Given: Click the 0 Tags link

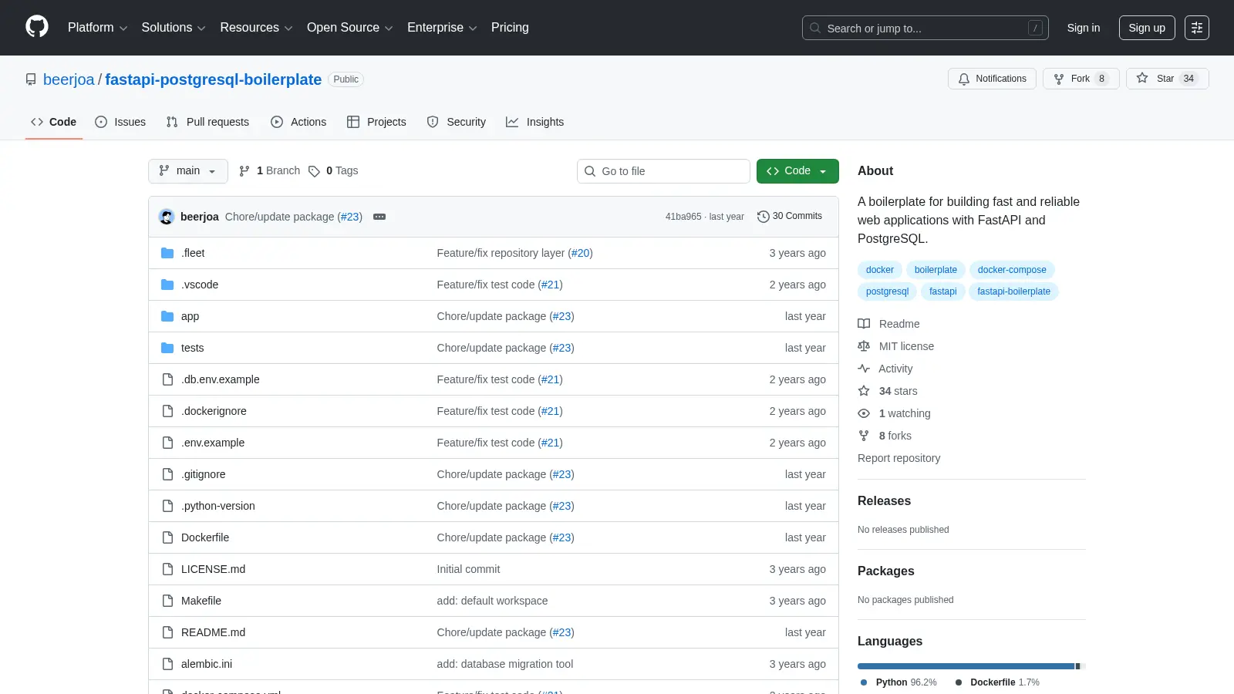Looking at the screenshot, I should coord(333,170).
